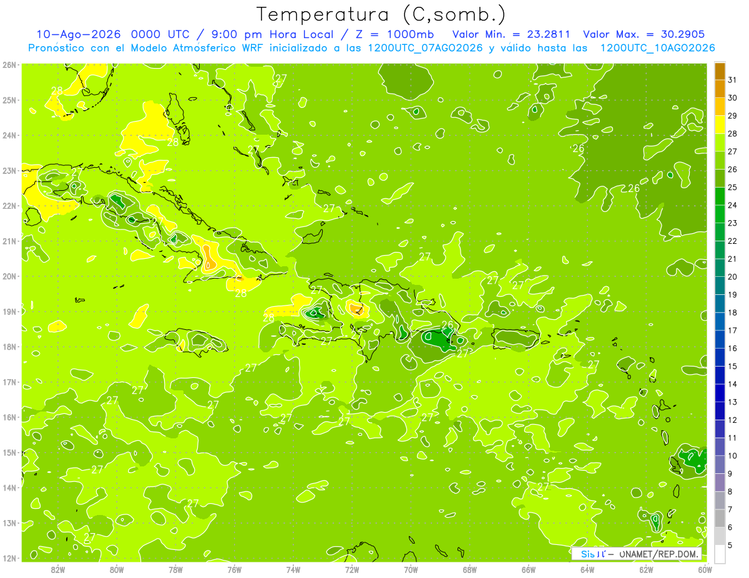749x578 pixels.
Task: Click the 'Valor Min. = 23.2811' value
Action: coord(512,34)
